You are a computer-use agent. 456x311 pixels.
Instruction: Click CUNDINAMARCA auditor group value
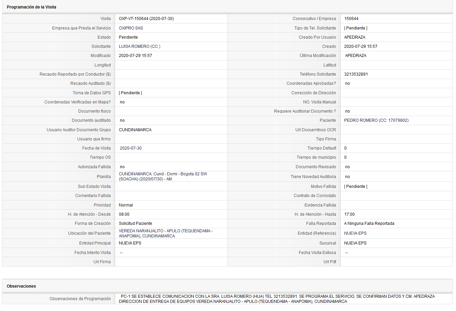pos(135,130)
